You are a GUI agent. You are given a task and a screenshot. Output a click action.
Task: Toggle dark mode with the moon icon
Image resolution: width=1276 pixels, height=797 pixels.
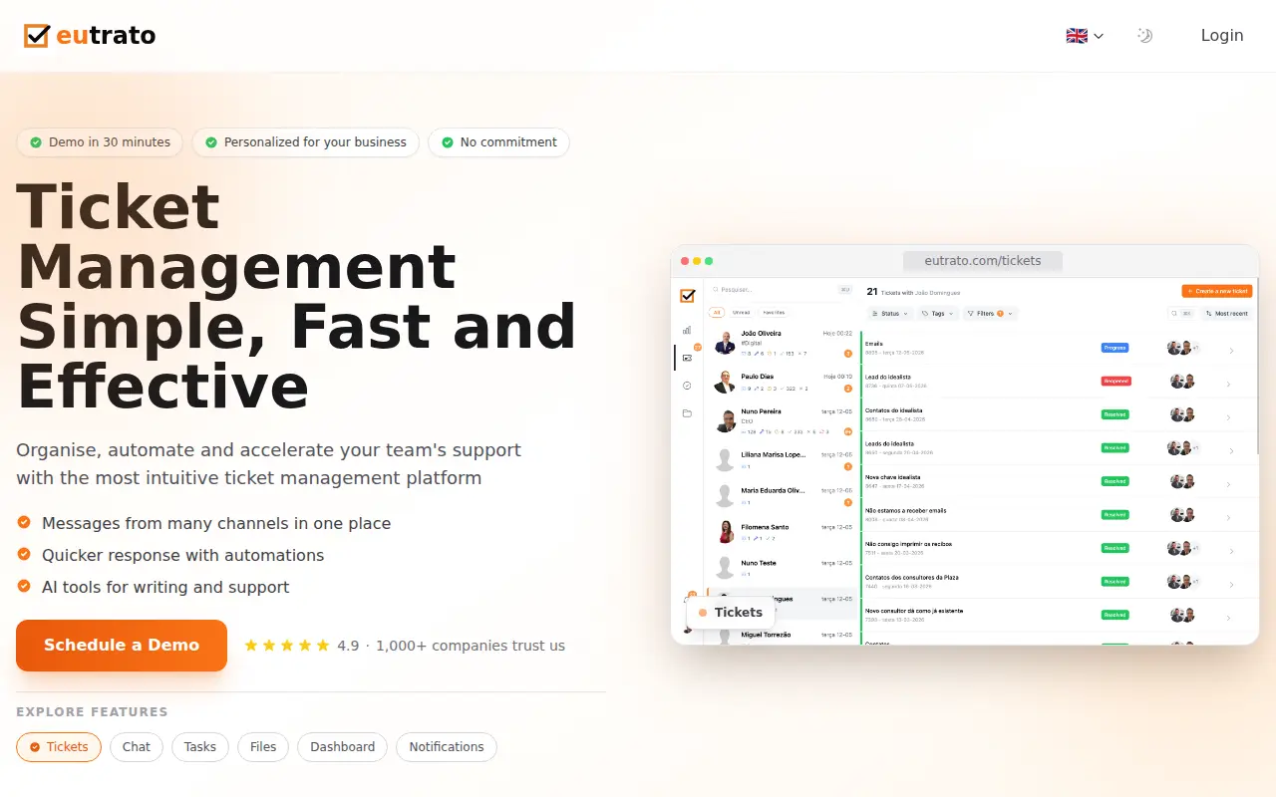pyautogui.click(x=1145, y=36)
